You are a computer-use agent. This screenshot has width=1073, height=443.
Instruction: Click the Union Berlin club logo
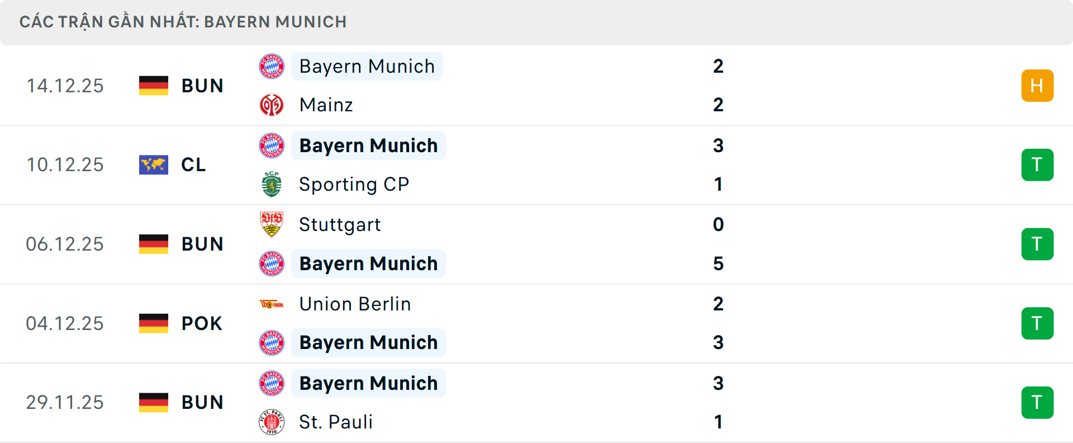pos(272,304)
